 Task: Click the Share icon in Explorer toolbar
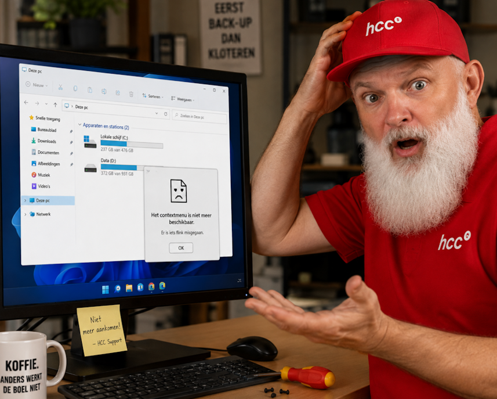click(x=118, y=93)
